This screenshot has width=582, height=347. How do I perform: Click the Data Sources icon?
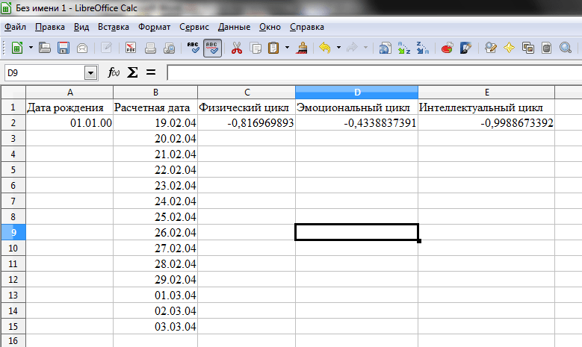coord(546,48)
